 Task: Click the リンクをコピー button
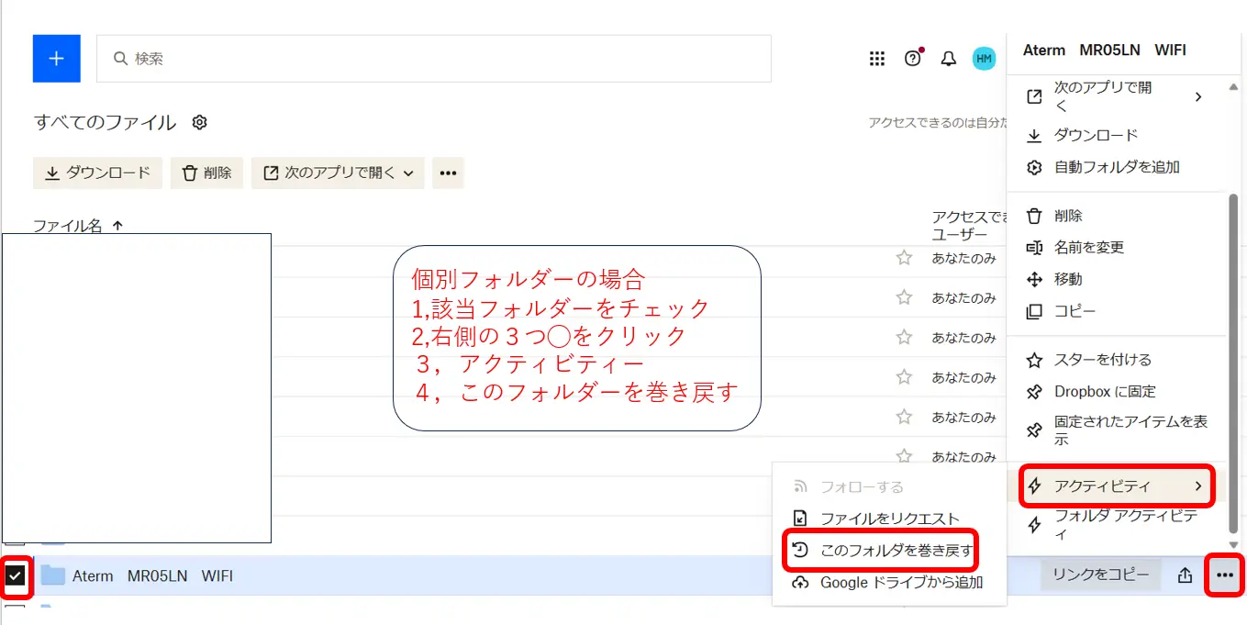[x=1100, y=575]
